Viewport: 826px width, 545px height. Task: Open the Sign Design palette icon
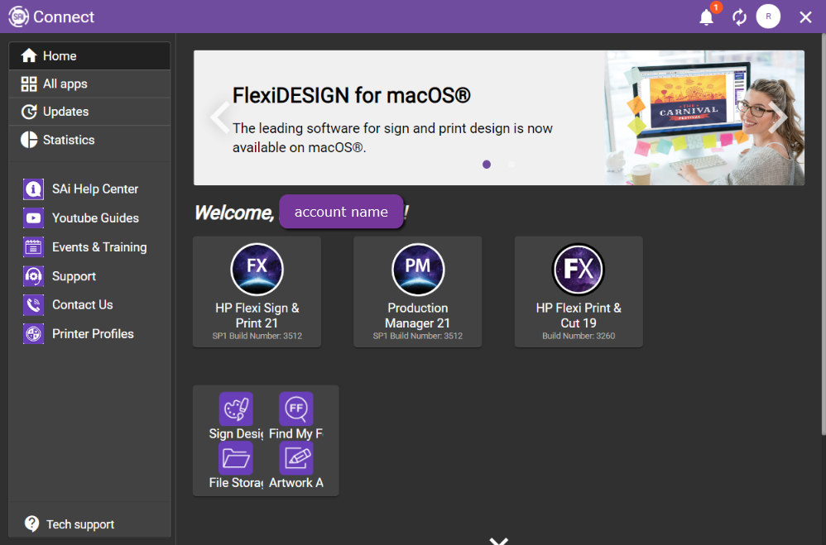(x=236, y=409)
